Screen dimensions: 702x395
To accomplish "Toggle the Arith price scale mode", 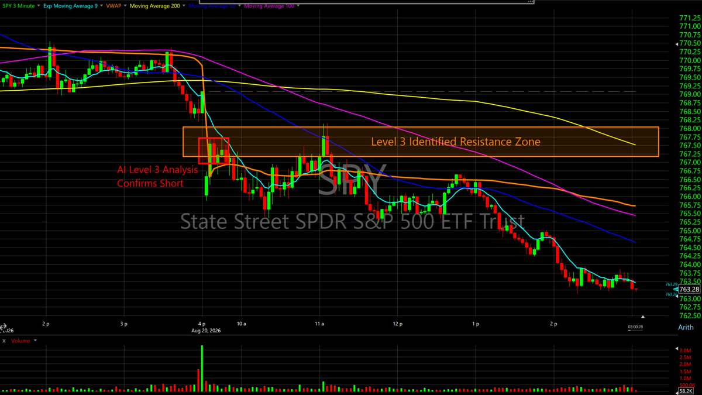I will (x=686, y=327).
